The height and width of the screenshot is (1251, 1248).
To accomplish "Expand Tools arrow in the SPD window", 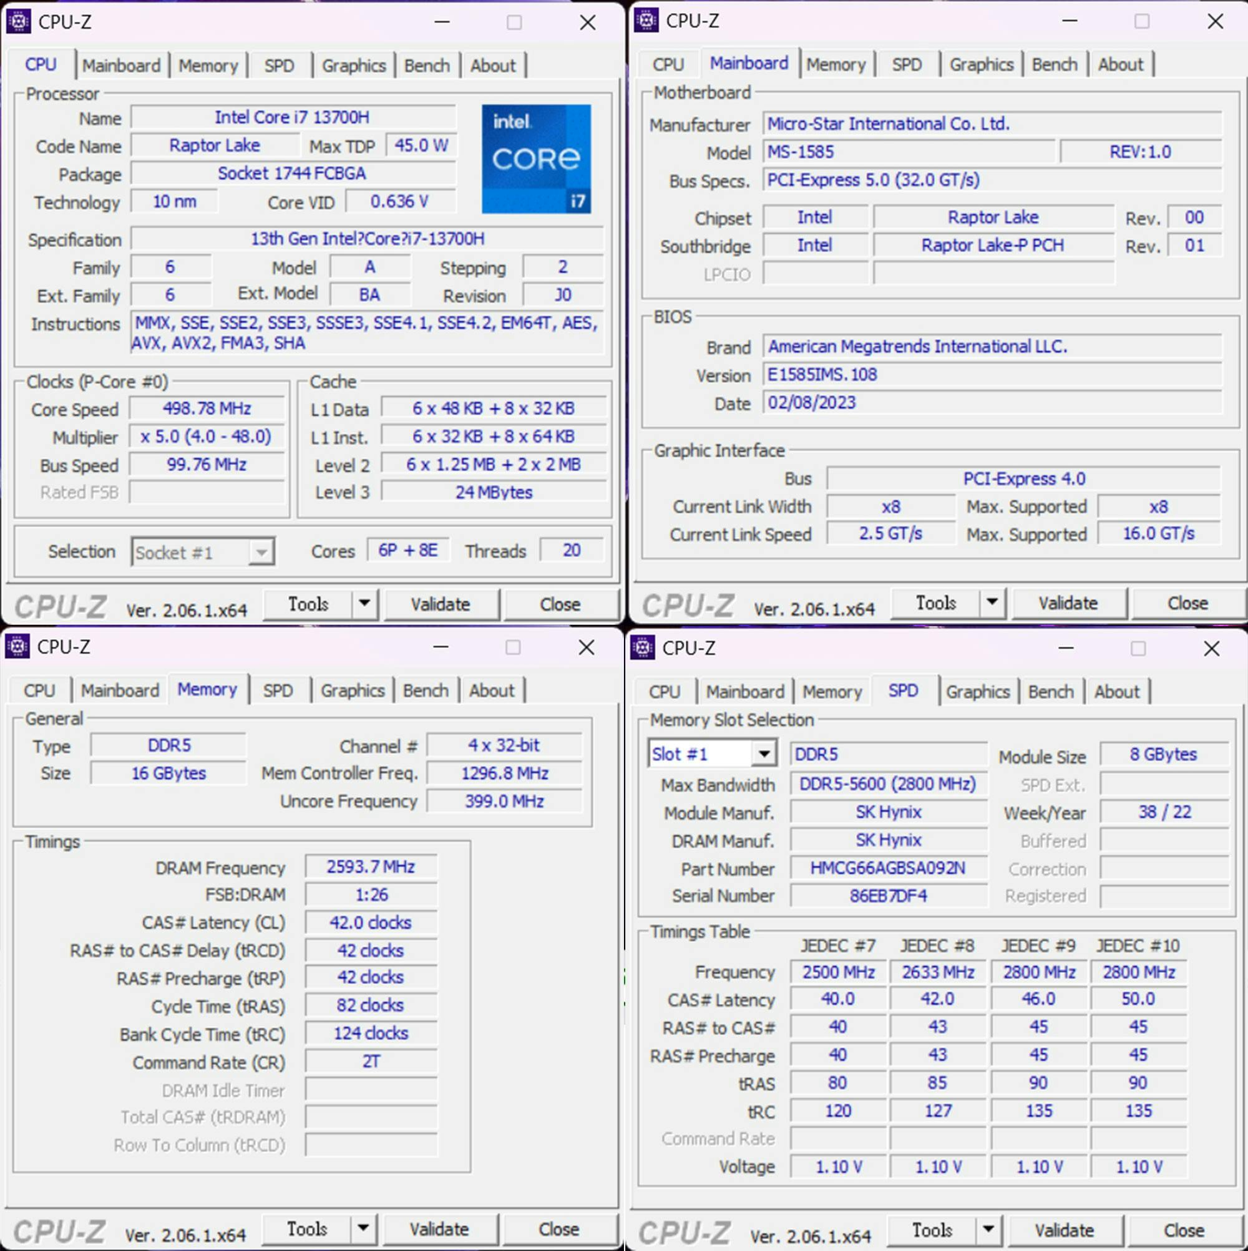I will pyautogui.click(x=988, y=1230).
